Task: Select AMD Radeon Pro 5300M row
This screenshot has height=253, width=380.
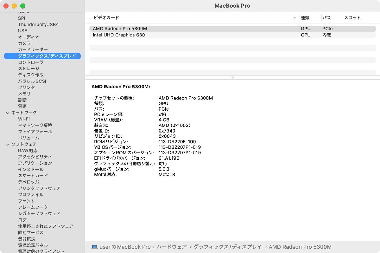Action: click(232, 29)
